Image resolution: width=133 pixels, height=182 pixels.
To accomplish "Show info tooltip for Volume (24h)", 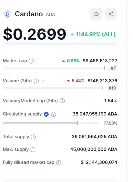I will [x=36, y=81].
